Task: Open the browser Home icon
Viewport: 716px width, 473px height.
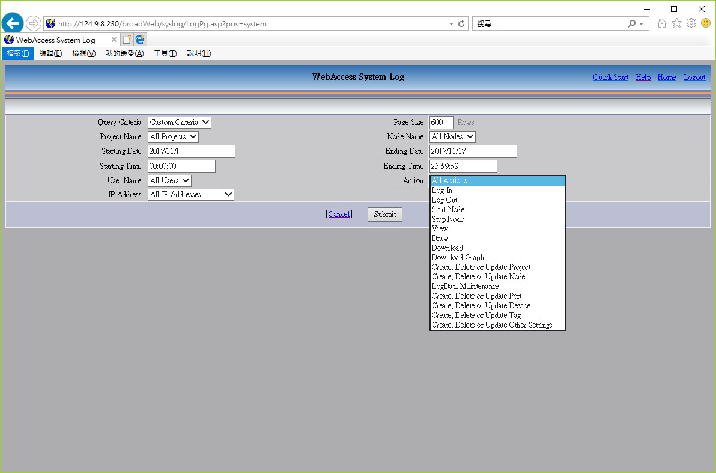Action: tap(662, 23)
